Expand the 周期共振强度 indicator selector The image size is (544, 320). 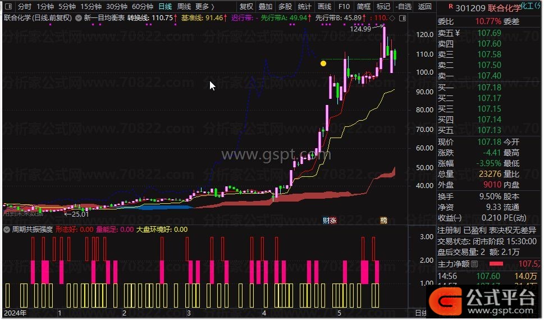[7, 230]
